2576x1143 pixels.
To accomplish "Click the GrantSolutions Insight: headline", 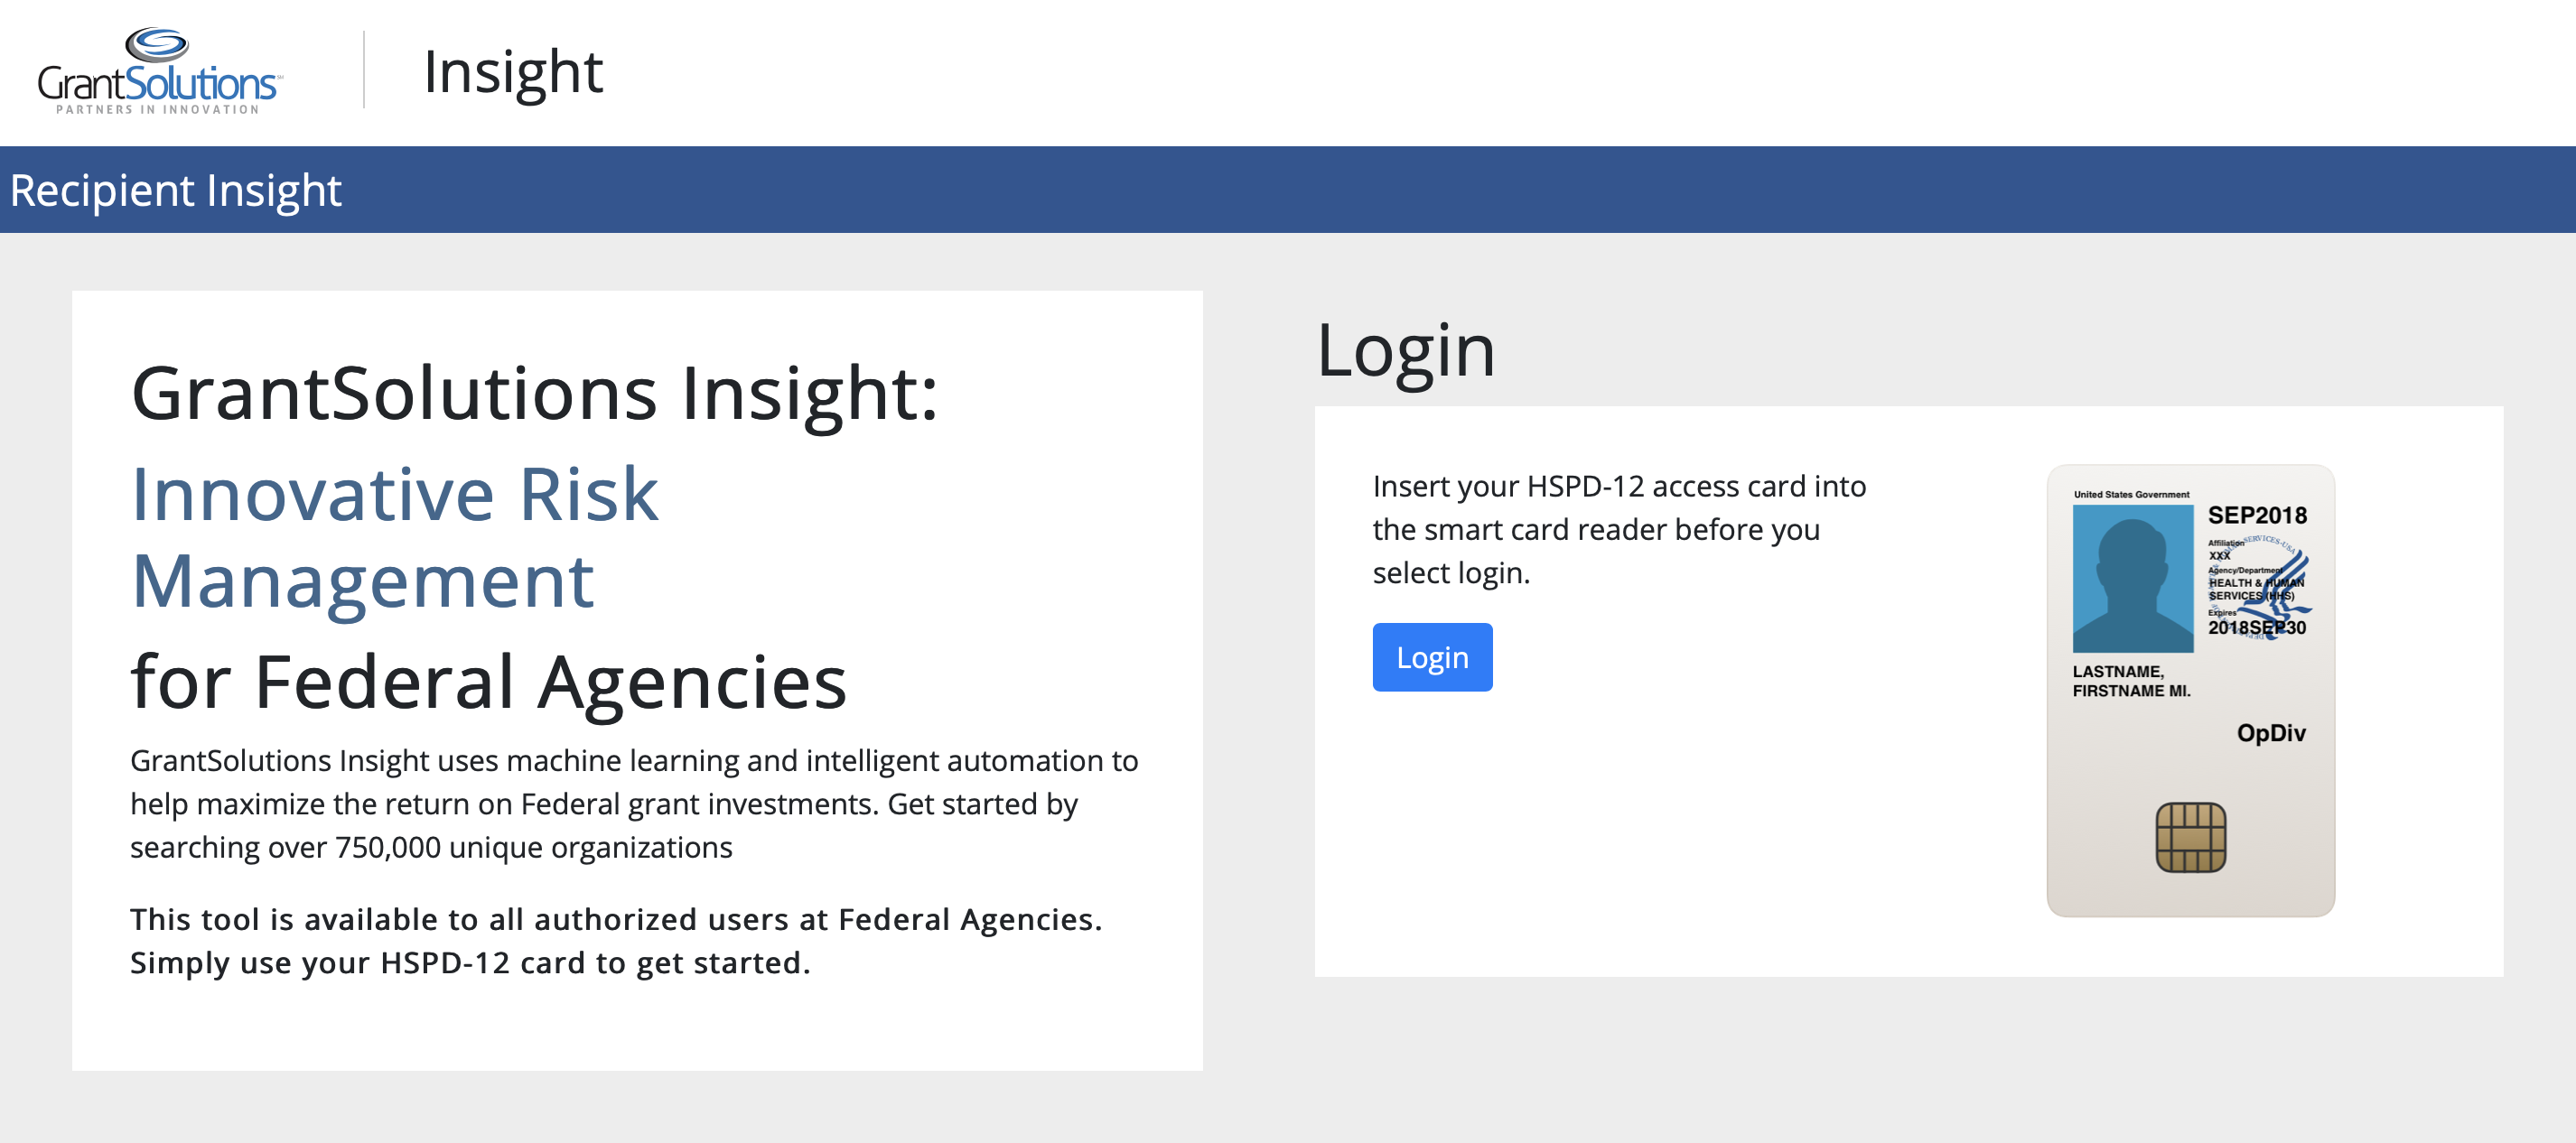I will coord(535,393).
